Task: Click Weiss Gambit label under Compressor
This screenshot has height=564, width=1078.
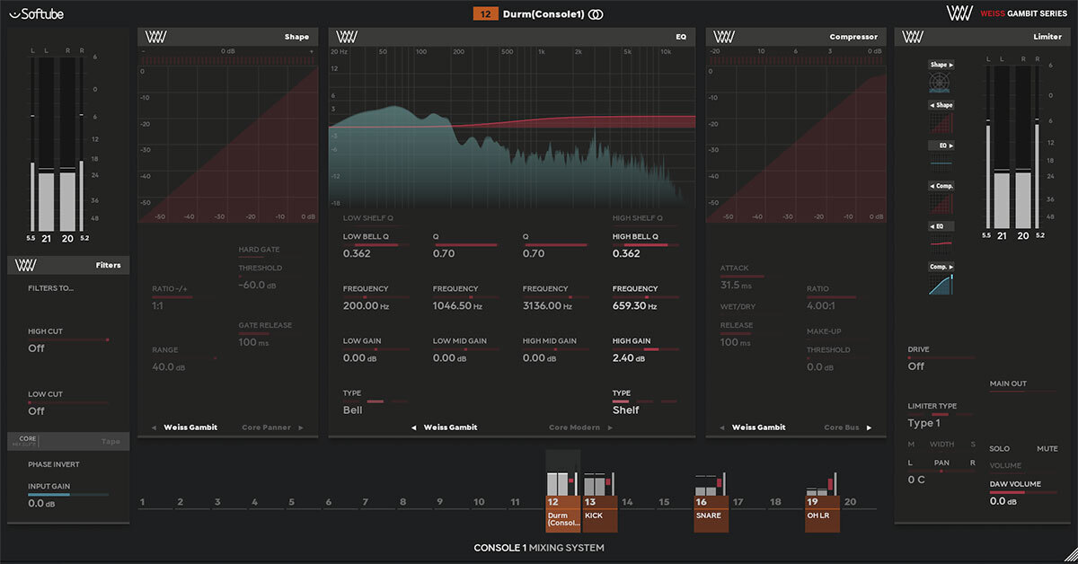Action: pos(758,427)
